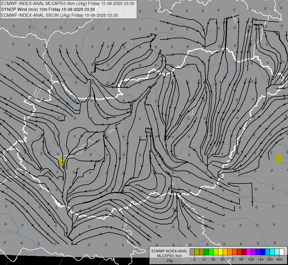The width and height of the screenshot is (288, 265).
Task: Click the pale cyan legend swatch
Action: (x=277, y=252)
